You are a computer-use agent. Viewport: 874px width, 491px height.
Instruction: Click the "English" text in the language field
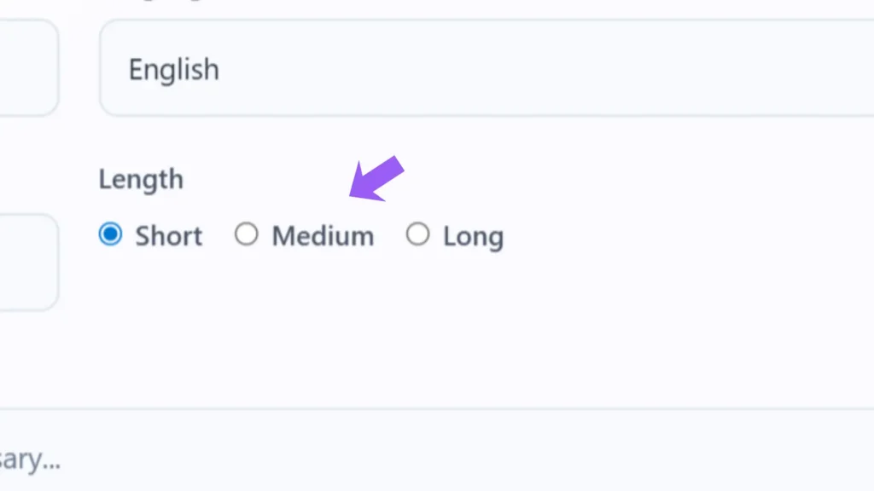[x=173, y=69]
